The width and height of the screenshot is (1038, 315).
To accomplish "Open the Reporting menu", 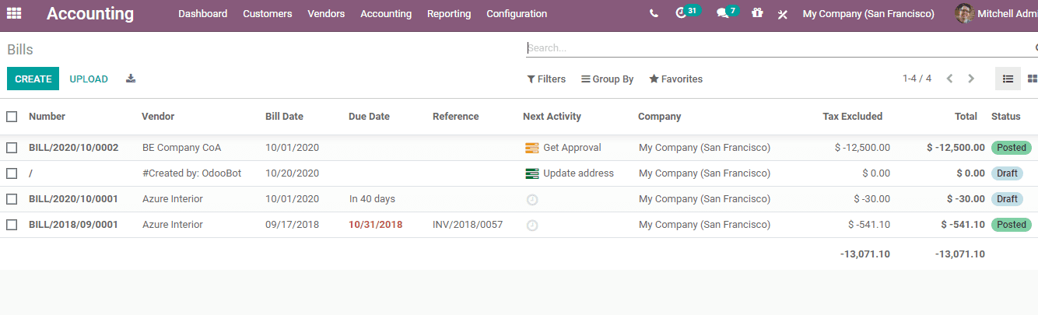I will tap(449, 14).
